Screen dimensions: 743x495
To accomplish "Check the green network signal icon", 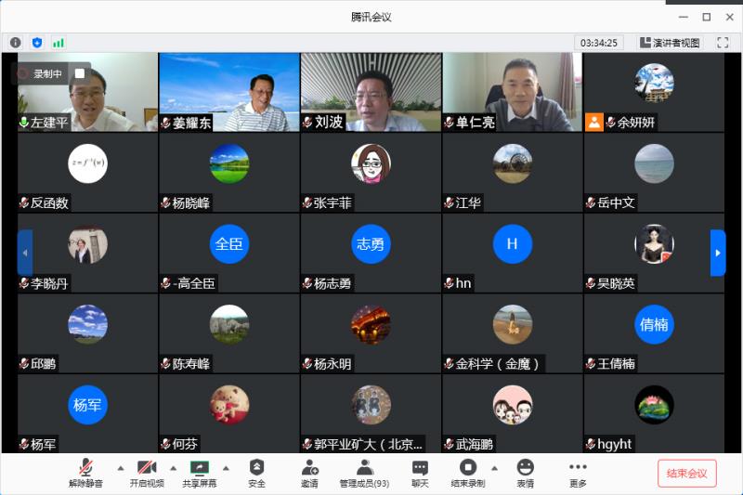I will (59, 43).
